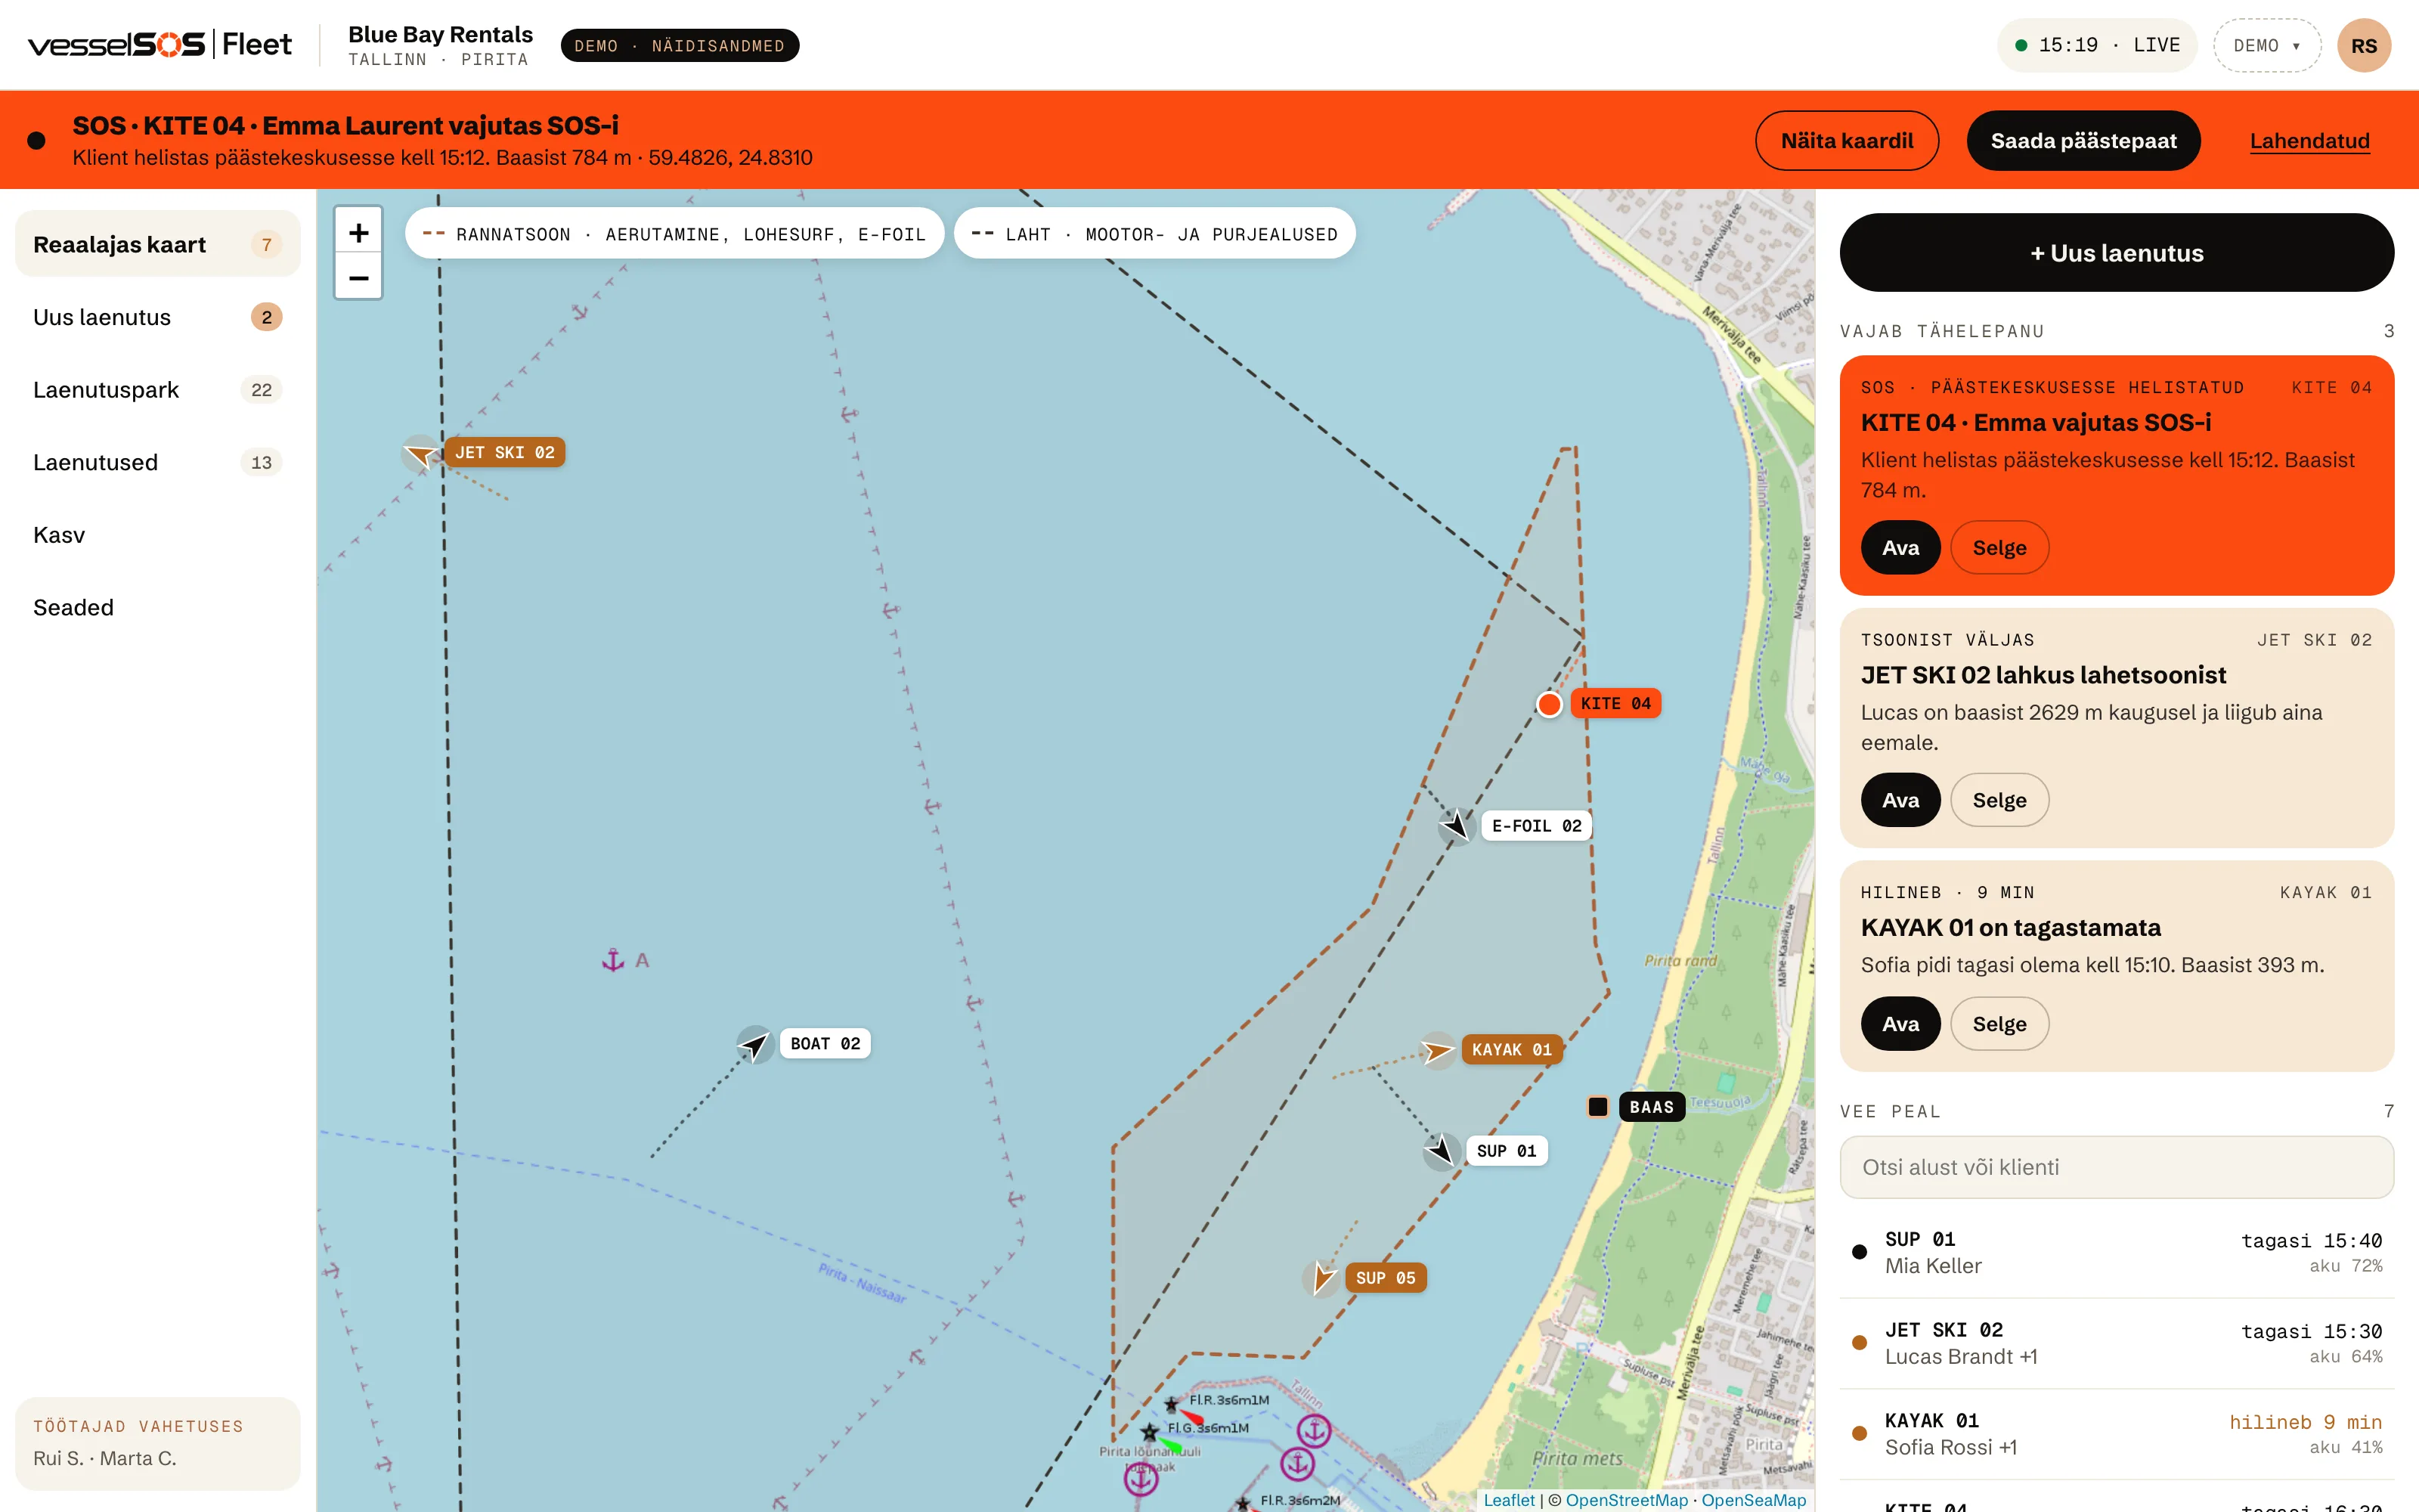Open the OpenSeaMap attribution link

tap(1753, 1500)
